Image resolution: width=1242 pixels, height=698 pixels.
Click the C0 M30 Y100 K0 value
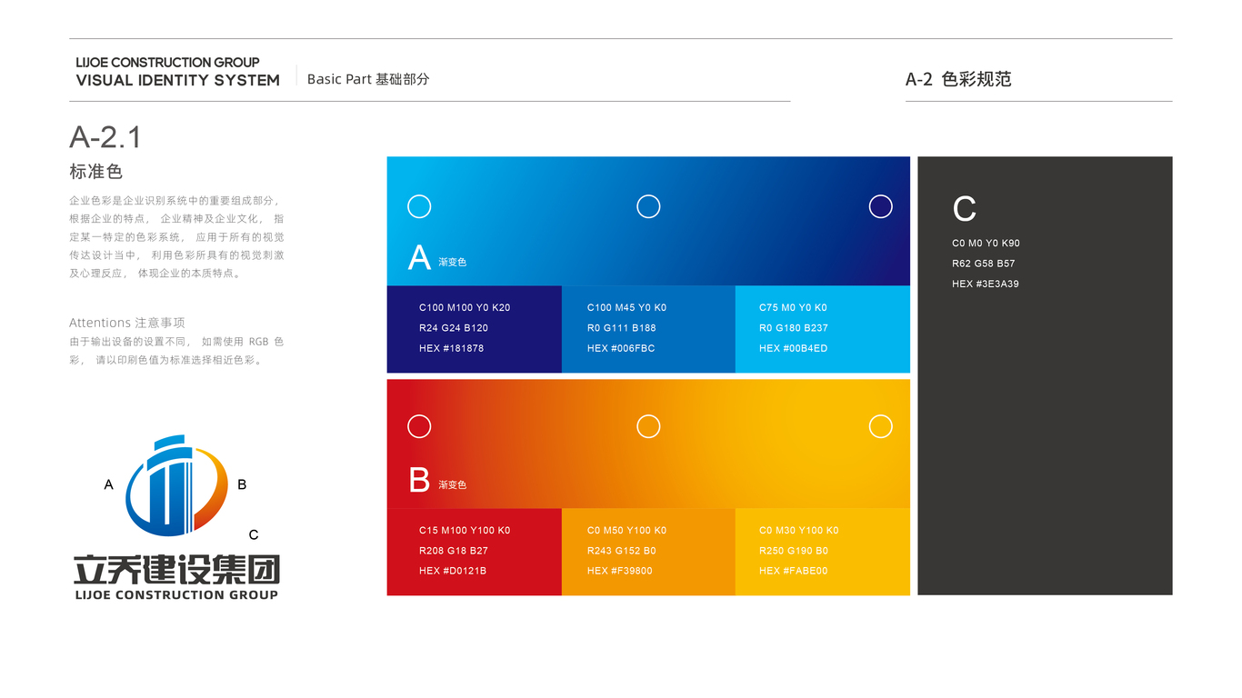799,530
